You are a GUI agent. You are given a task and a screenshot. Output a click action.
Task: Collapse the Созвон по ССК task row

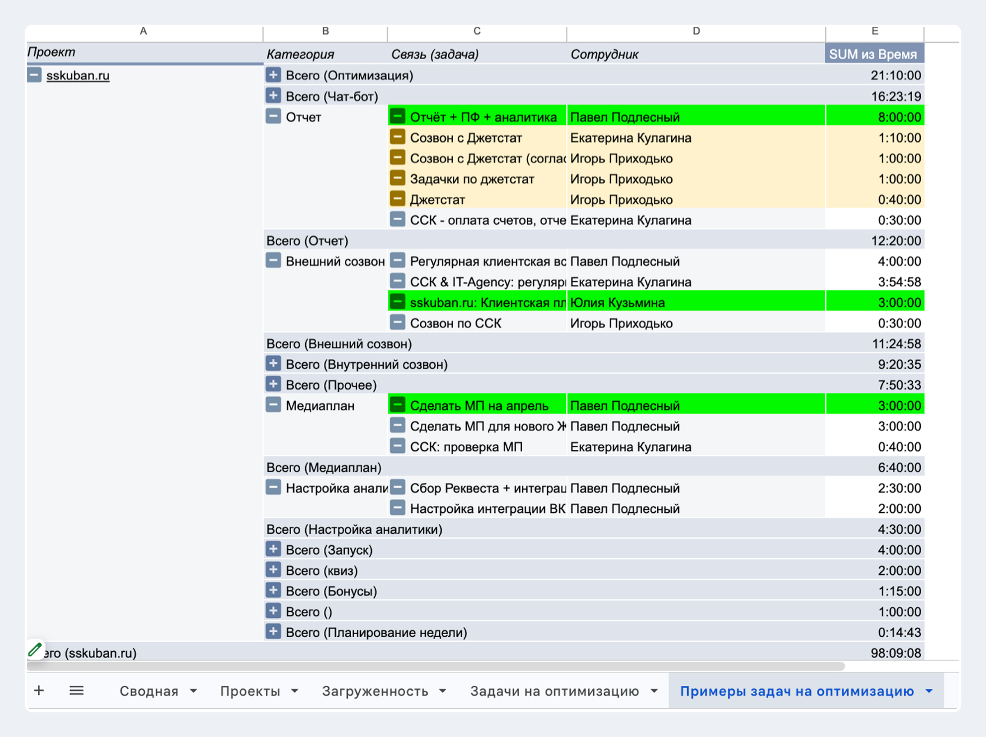point(397,322)
